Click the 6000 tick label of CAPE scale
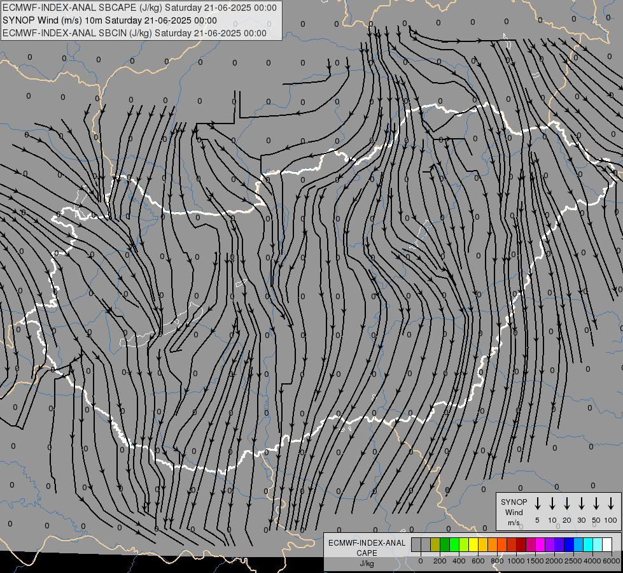 coord(612,561)
